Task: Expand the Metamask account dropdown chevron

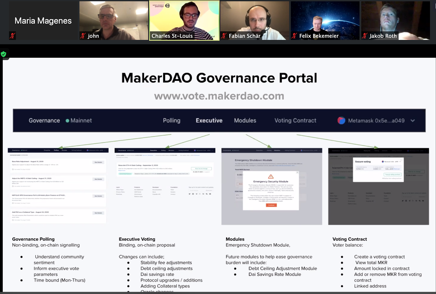Action: pos(413,121)
